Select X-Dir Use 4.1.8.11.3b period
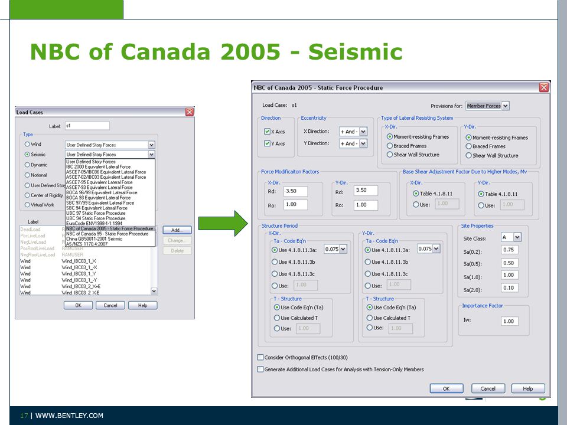 click(275, 262)
